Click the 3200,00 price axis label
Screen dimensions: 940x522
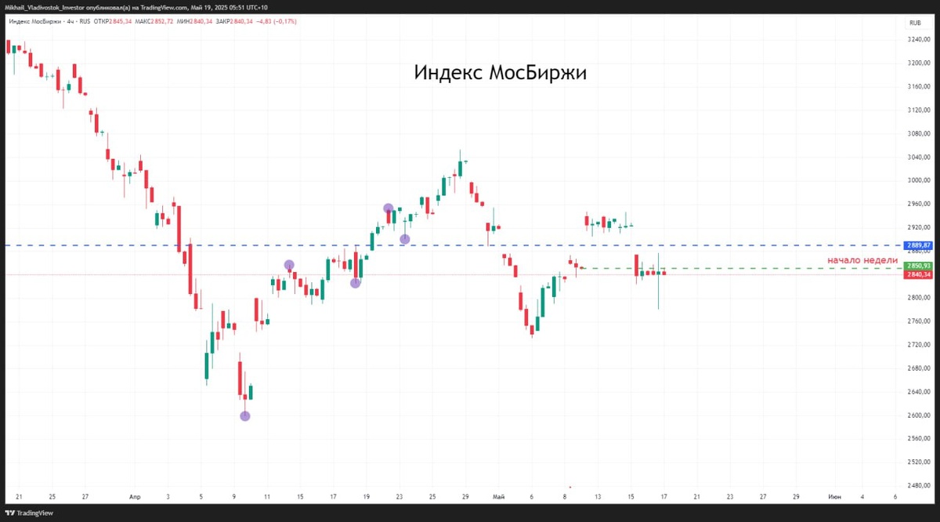tap(917, 63)
